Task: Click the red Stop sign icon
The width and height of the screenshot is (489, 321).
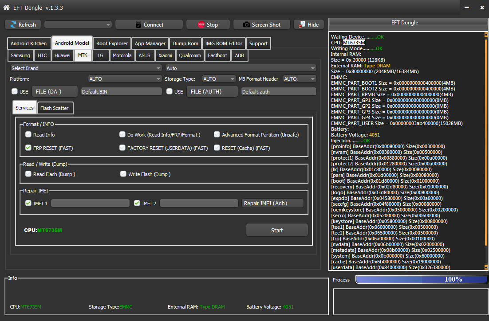Action: [x=201, y=25]
